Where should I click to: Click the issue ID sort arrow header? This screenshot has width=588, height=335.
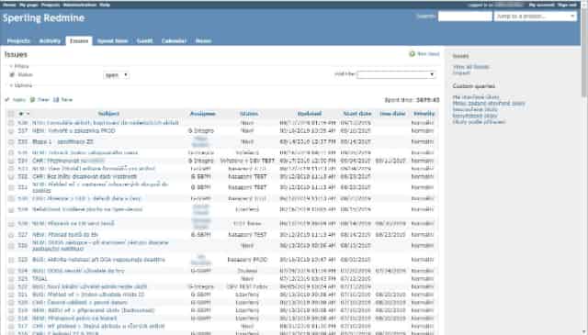[24, 114]
